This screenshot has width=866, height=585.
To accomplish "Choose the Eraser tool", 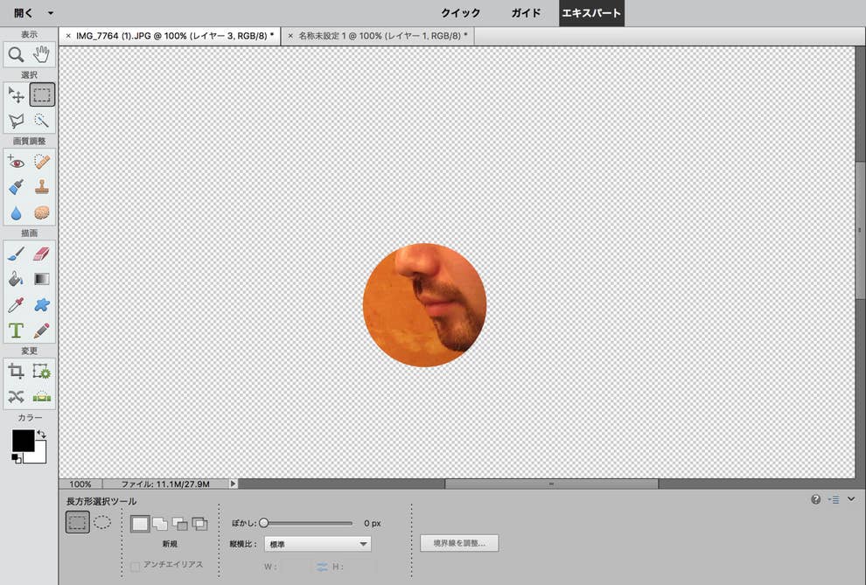I will (x=42, y=254).
